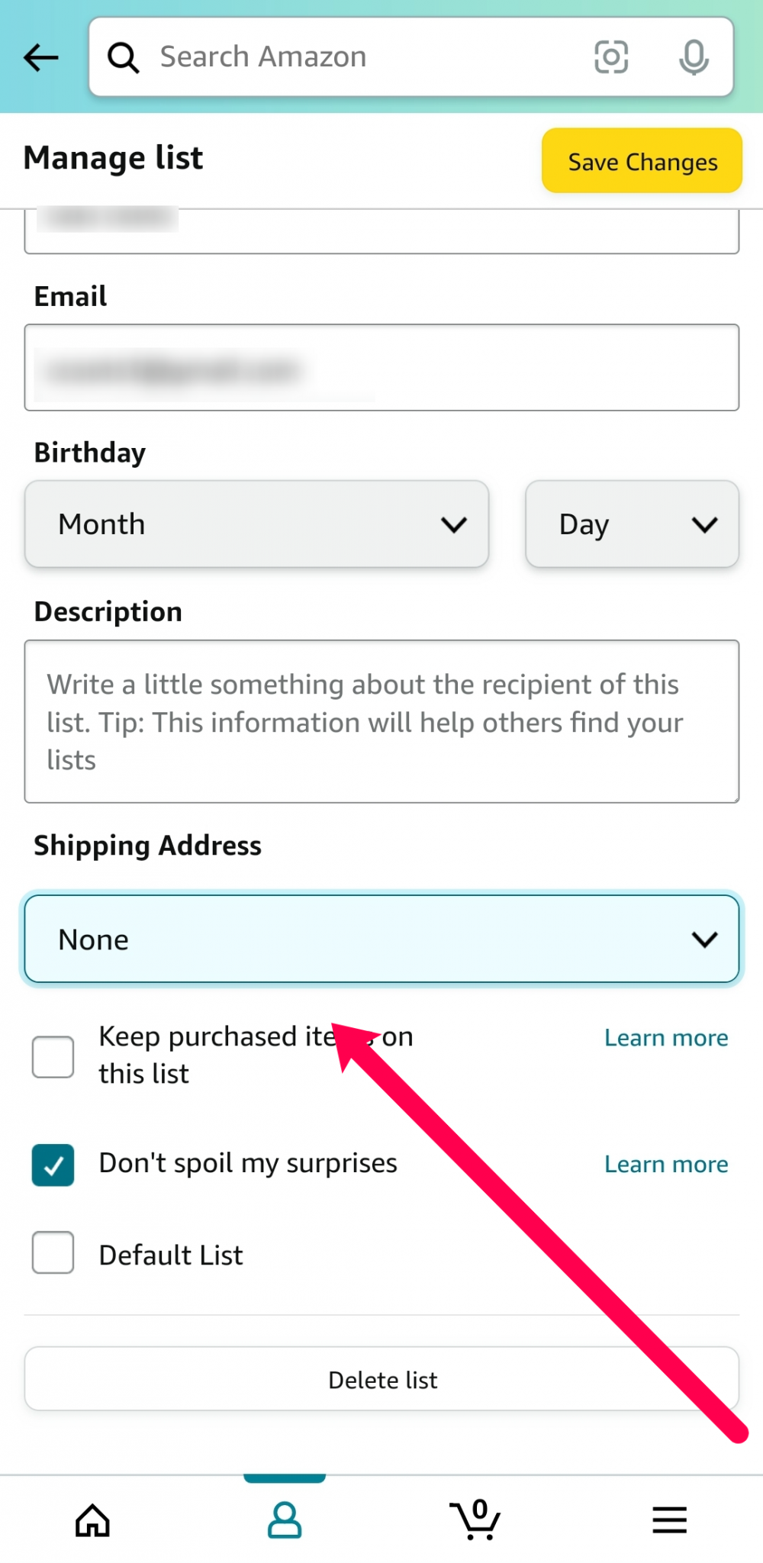Open the Day birthday dropdown

point(632,524)
